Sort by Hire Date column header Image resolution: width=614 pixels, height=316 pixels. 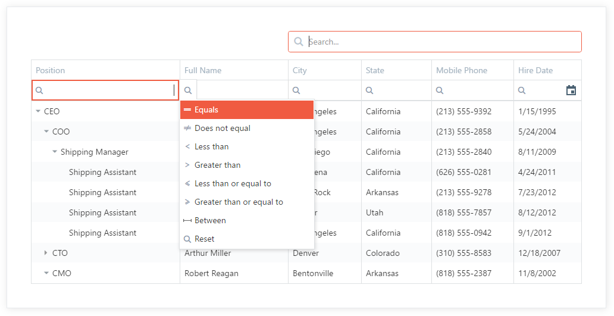[x=547, y=70]
